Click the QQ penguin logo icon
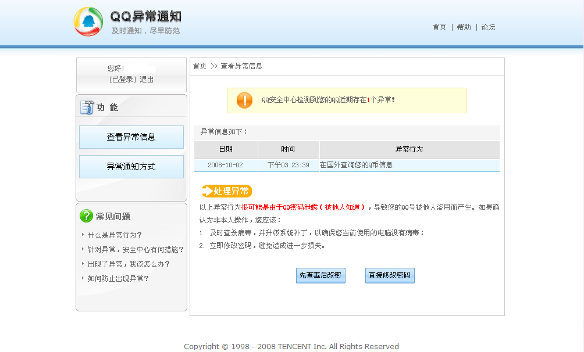The width and height of the screenshot is (584, 352). (88, 21)
